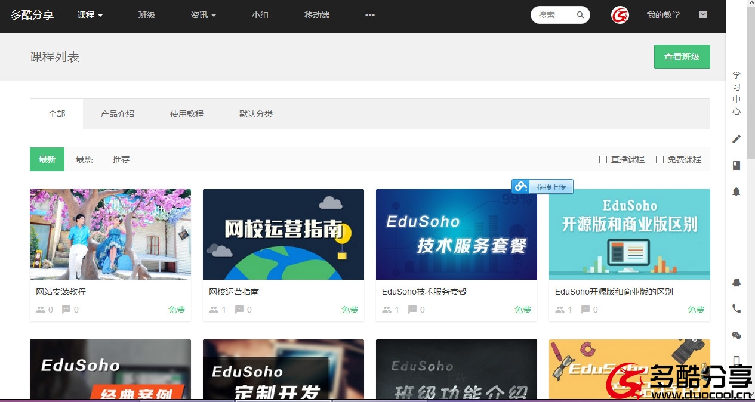This screenshot has height=402, width=755.
Task: Click the phone icon in right sidebar
Action: coord(736,308)
